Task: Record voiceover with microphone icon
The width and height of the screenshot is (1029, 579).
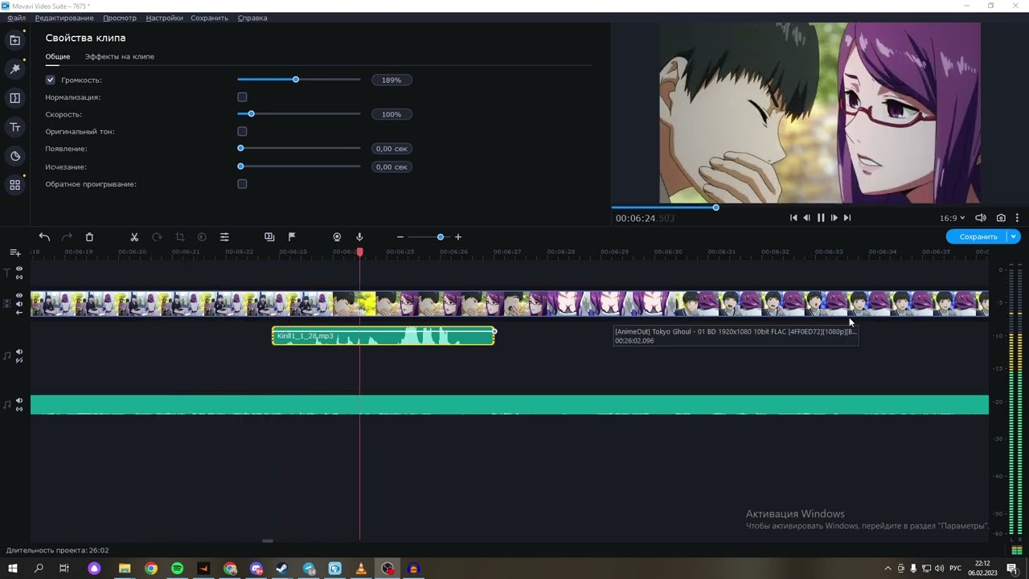Action: tap(359, 237)
